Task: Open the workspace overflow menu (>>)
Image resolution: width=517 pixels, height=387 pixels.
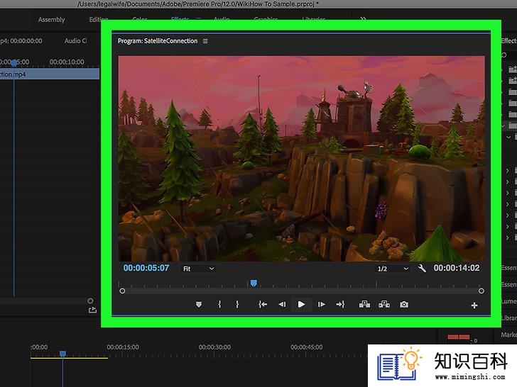Action: (363, 19)
